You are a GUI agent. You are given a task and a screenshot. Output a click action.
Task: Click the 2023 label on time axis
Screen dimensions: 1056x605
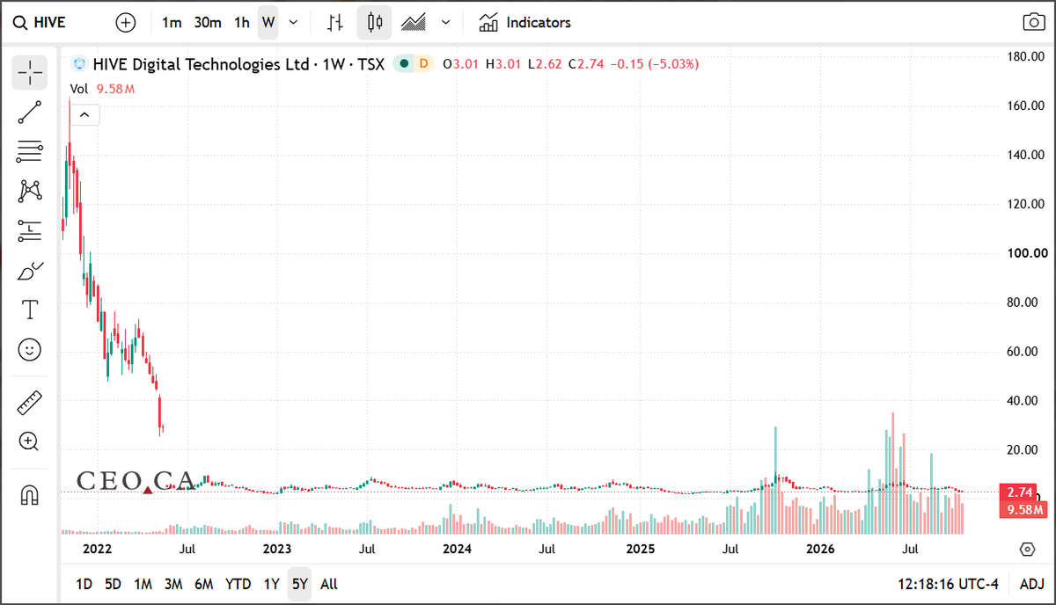(277, 550)
